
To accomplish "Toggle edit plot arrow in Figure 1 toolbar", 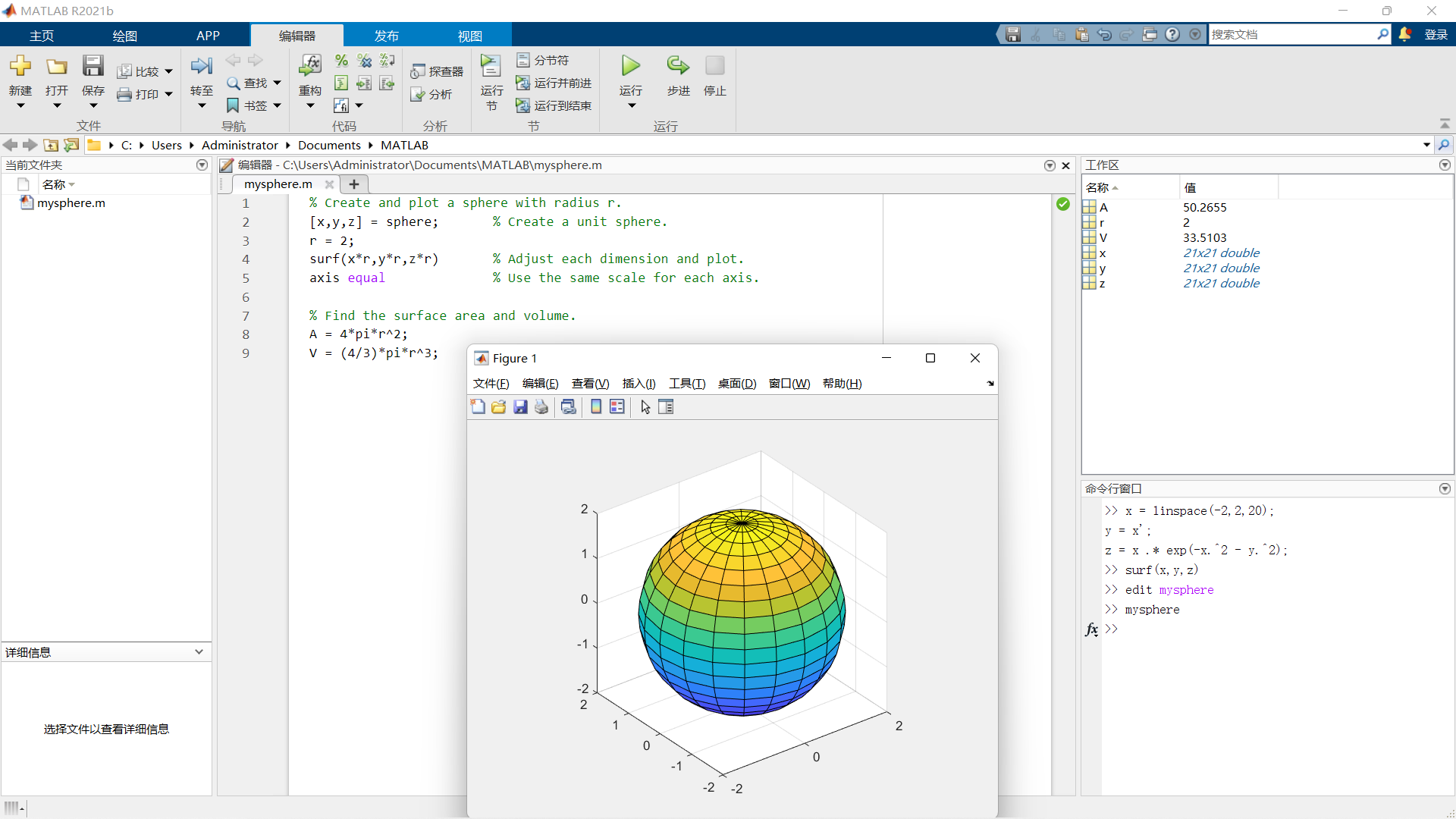I will tap(645, 407).
